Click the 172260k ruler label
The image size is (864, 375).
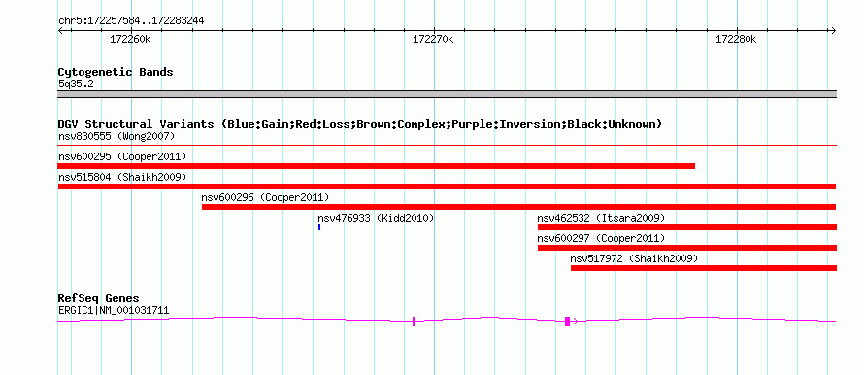(x=131, y=39)
